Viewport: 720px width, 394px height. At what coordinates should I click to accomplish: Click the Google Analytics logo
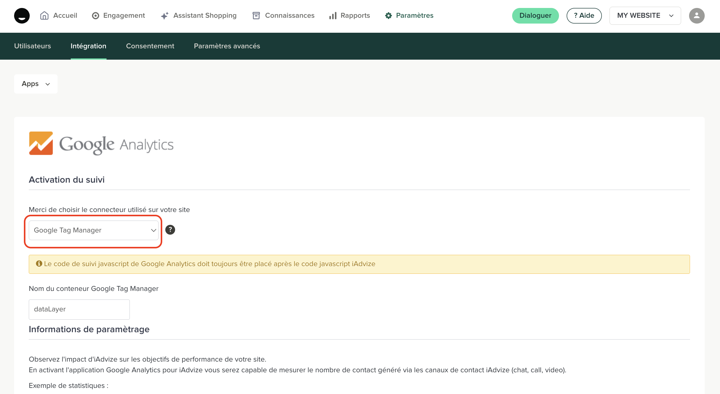coord(101,144)
